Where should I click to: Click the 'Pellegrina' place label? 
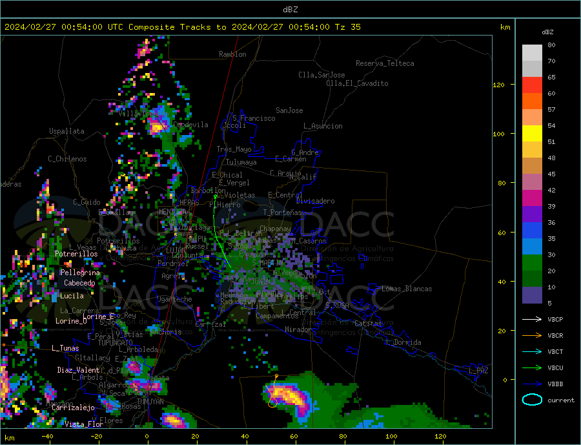[80, 273]
